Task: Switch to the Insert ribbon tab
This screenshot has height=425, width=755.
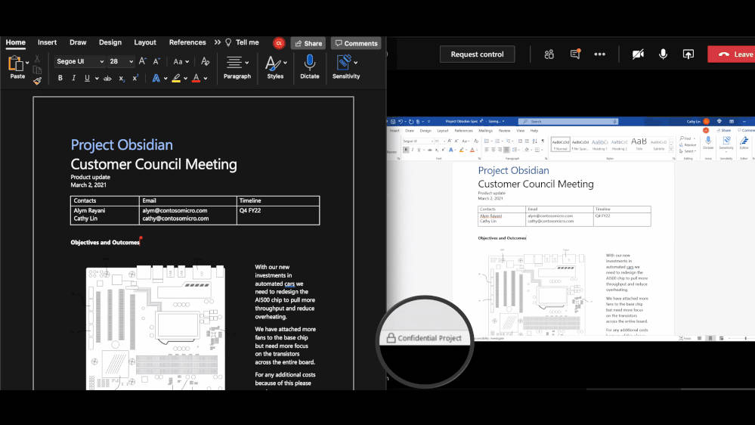Action: tap(47, 42)
